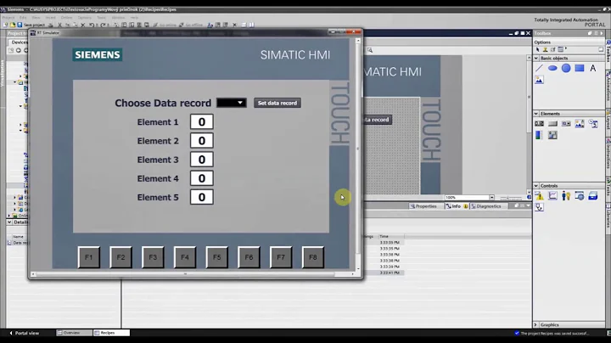The height and width of the screenshot is (343, 611).
Task: Pick the Button element in toolbox
Action: [552, 124]
